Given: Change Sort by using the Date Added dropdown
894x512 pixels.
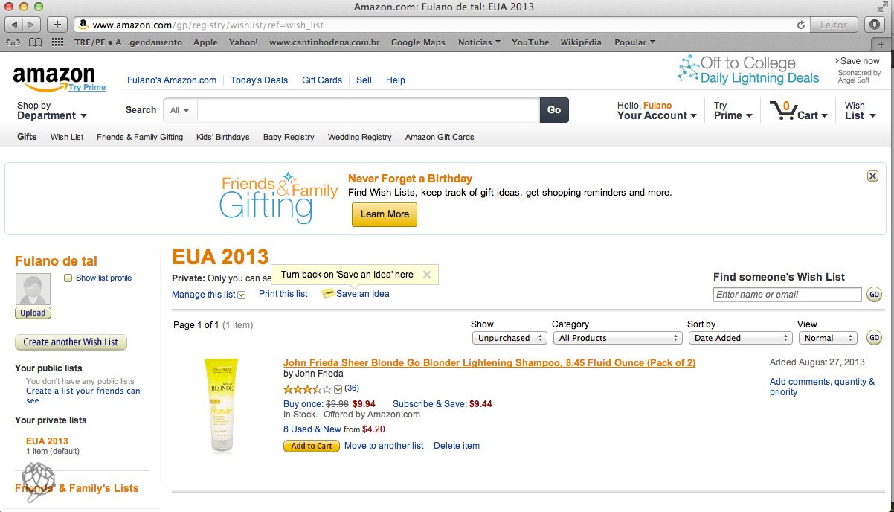Looking at the screenshot, I should coord(740,337).
